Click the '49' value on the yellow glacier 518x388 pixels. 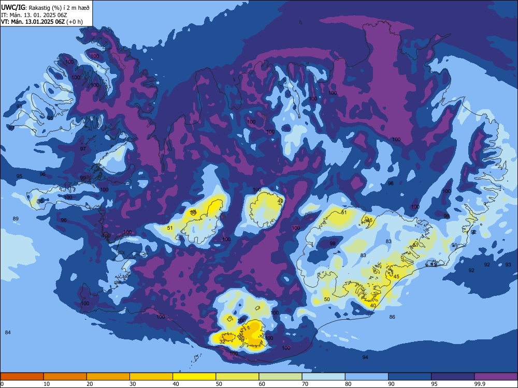click(280, 201)
